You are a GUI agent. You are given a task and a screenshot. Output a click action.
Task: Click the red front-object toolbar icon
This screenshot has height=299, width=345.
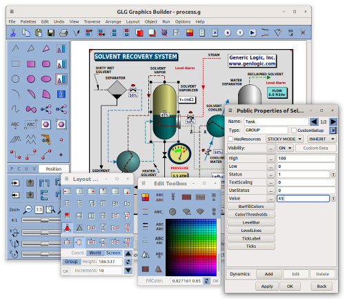click(x=139, y=32)
